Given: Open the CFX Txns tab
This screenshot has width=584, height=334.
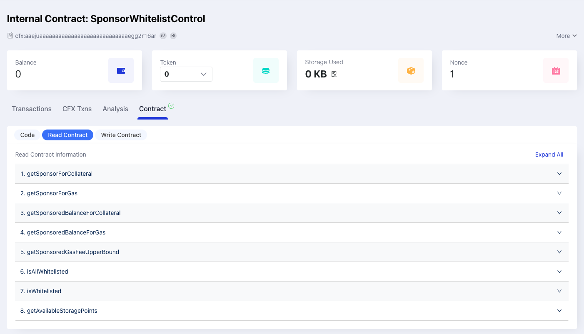Looking at the screenshot, I should (77, 109).
